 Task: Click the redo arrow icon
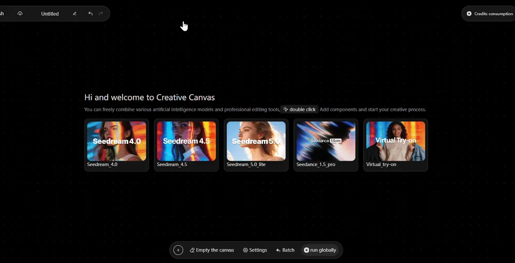[x=101, y=14]
